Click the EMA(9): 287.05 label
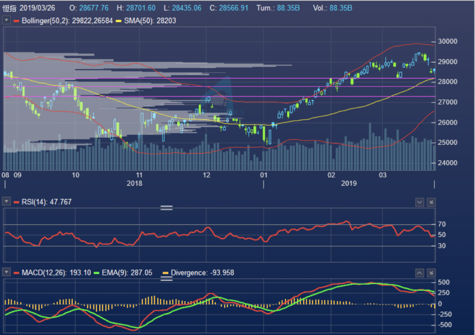This screenshot has width=475, height=335. tap(127, 272)
